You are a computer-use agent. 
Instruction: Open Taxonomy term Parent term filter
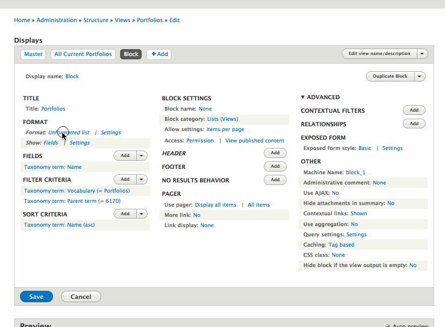pyautogui.click(x=72, y=201)
